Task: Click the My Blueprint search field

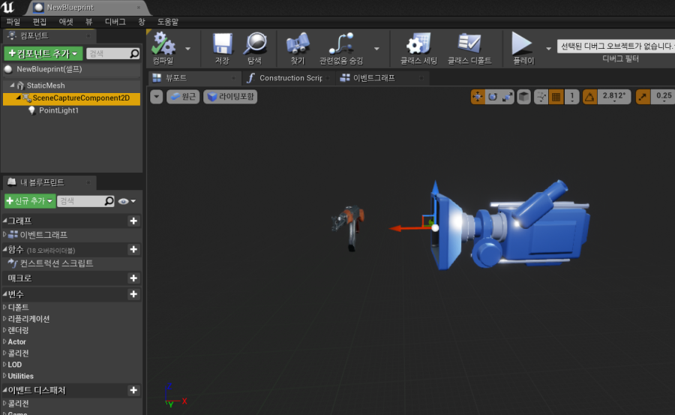Action: pyautogui.click(x=85, y=201)
